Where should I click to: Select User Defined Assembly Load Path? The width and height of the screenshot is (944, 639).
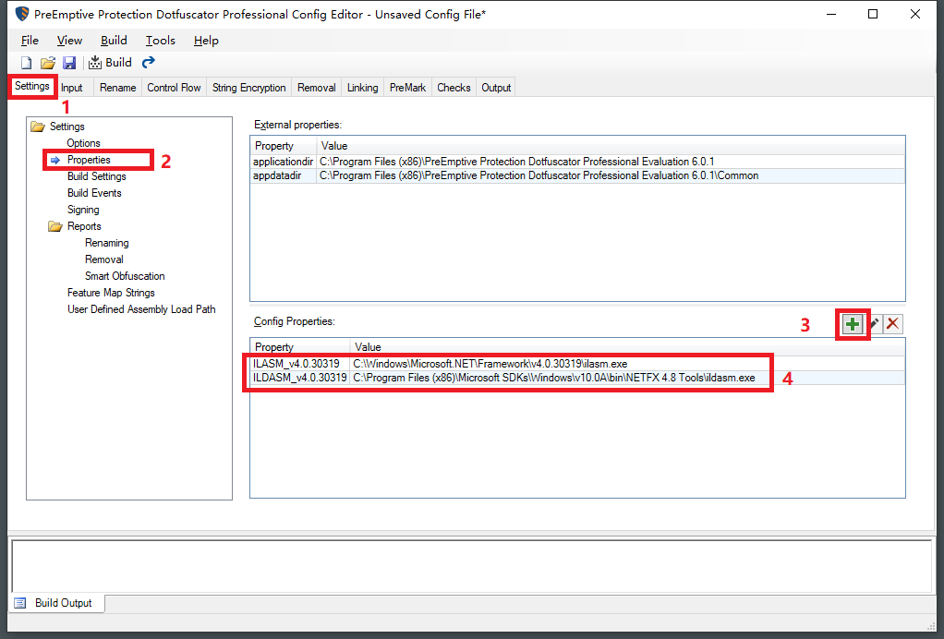pos(141,309)
